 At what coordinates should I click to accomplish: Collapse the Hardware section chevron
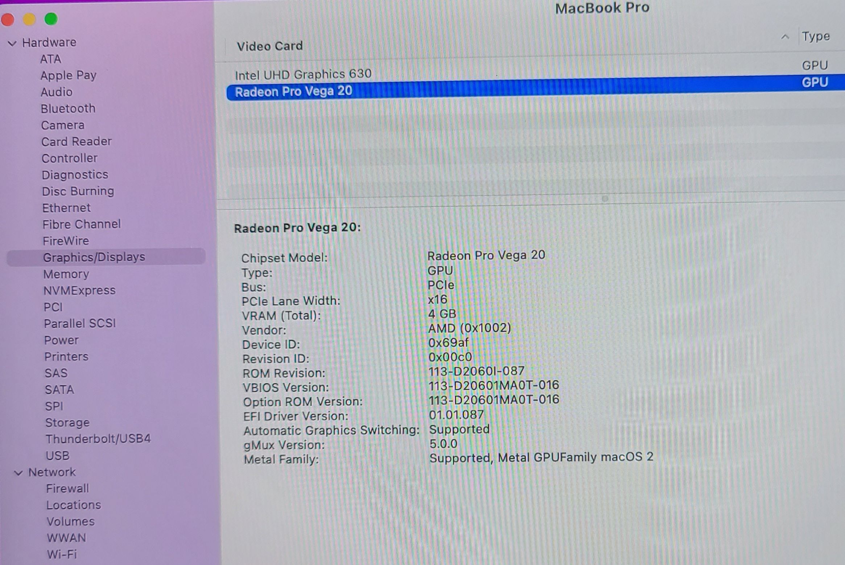coord(12,44)
